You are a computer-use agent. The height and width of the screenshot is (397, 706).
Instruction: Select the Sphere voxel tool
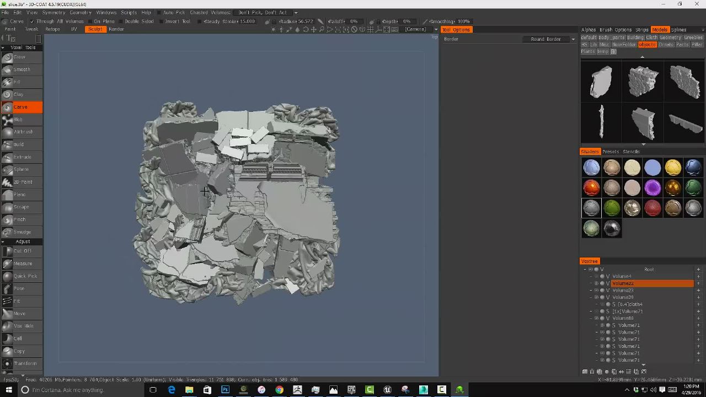tap(21, 169)
